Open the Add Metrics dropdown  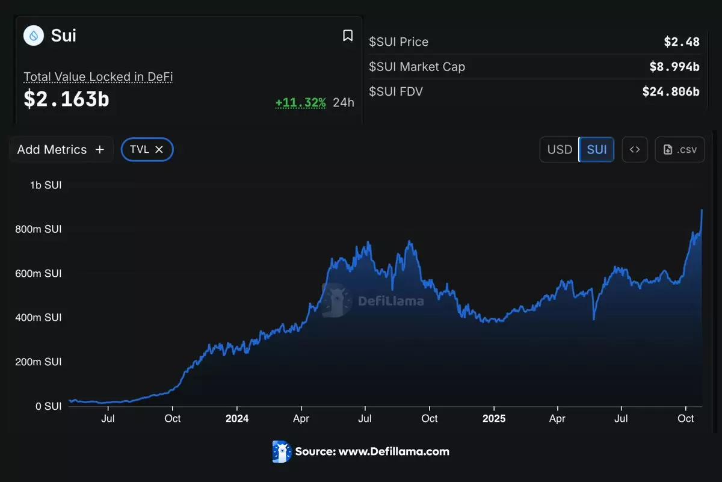coord(61,150)
